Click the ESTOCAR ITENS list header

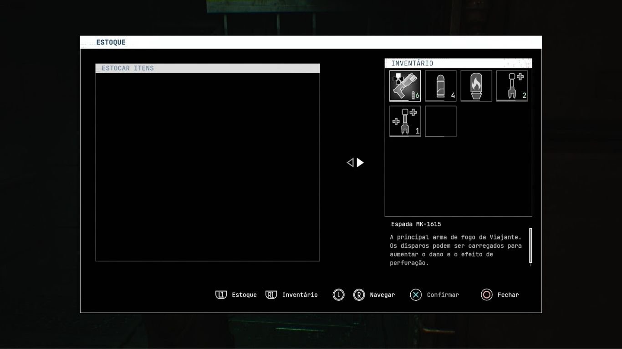click(x=208, y=68)
